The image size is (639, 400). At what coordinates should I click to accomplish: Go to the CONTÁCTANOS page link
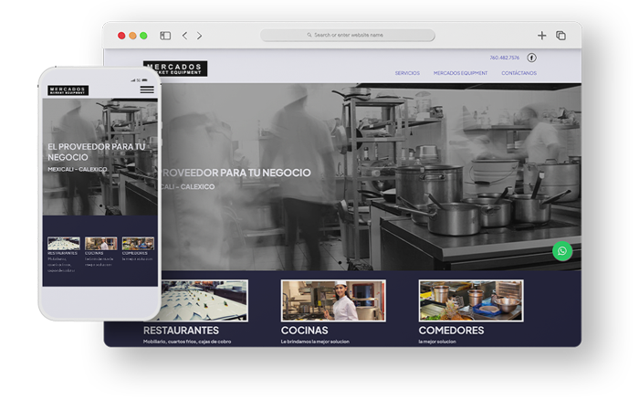(519, 73)
